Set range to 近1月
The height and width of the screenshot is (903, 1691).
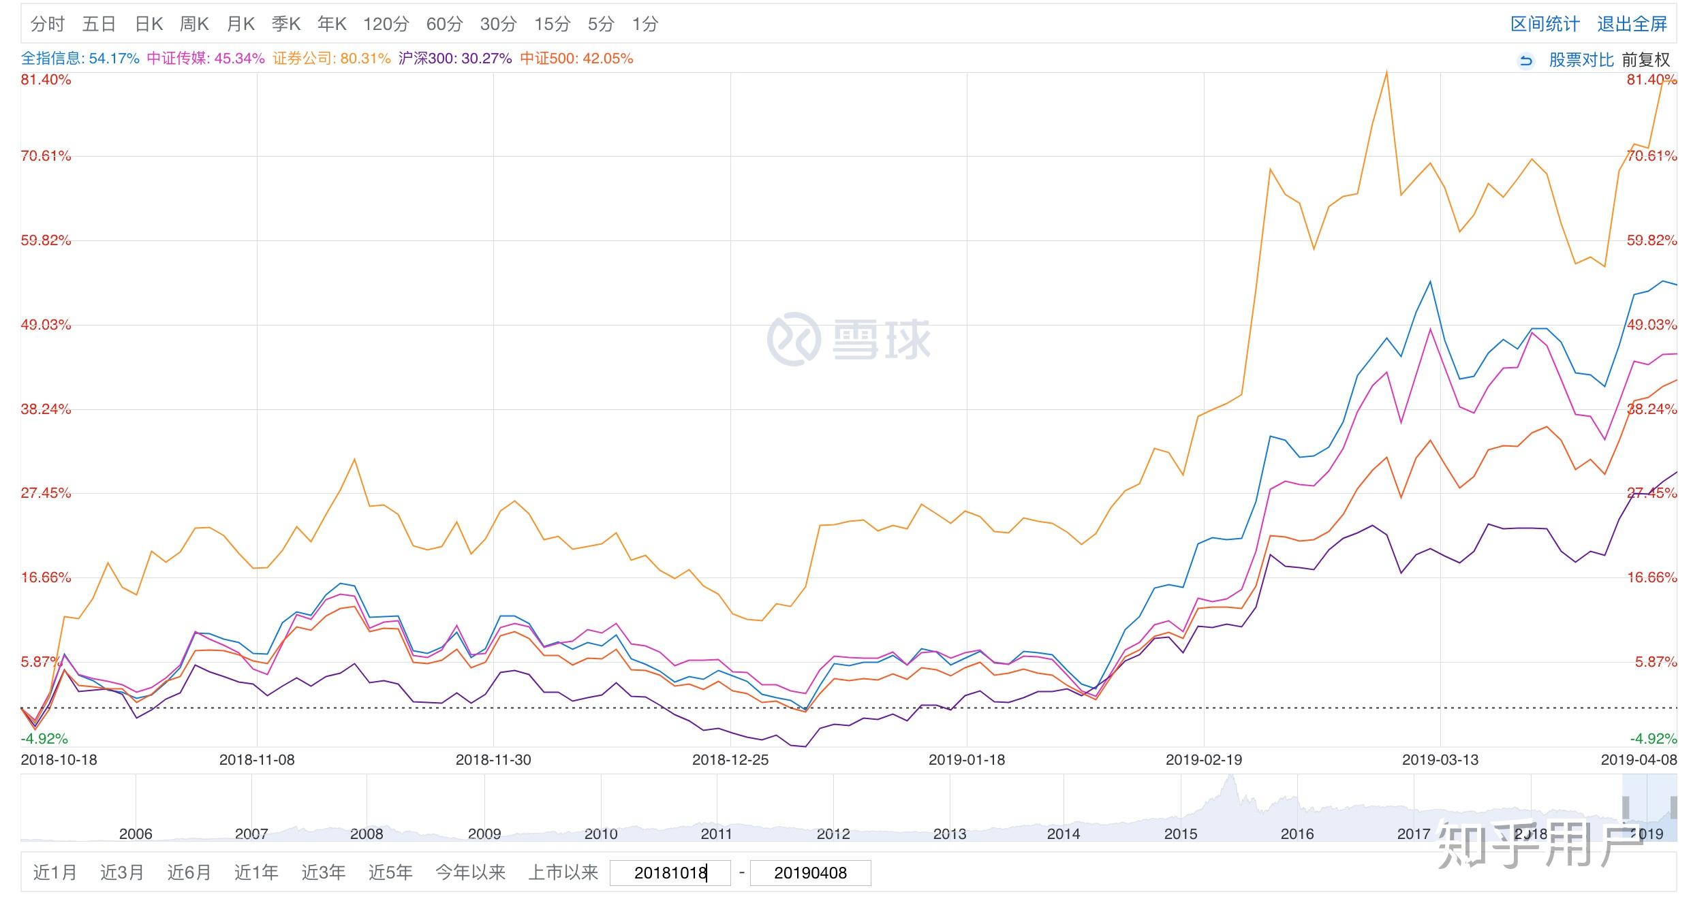click(55, 872)
